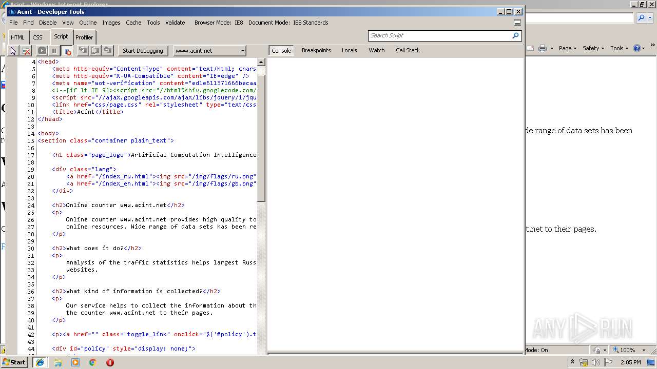Viewport: 657px width, 369px height.
Task: Open the File menu
Action: [x=13, y=23]
